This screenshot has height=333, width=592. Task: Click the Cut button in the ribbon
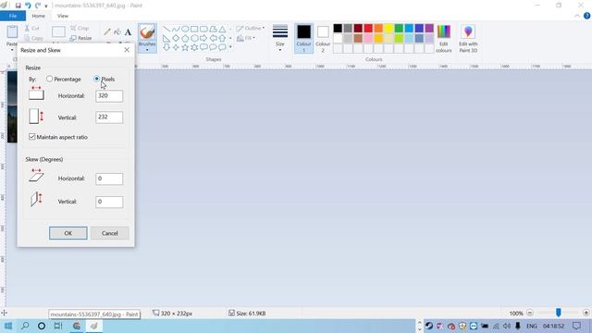point(32,29)
